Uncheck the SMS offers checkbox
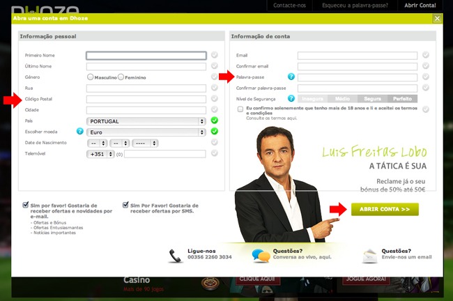The image size is (453, 301). click(125, 205)
